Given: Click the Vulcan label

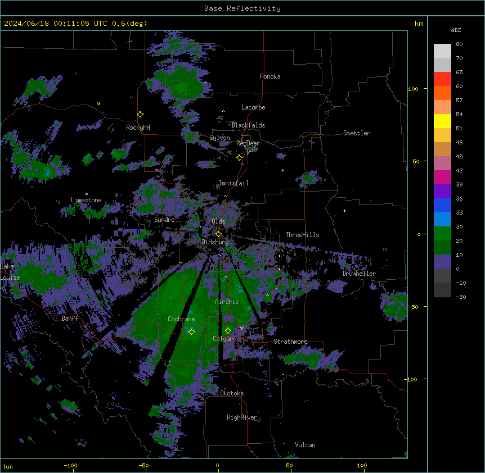Looking at the screenshot, I should 306,445.
